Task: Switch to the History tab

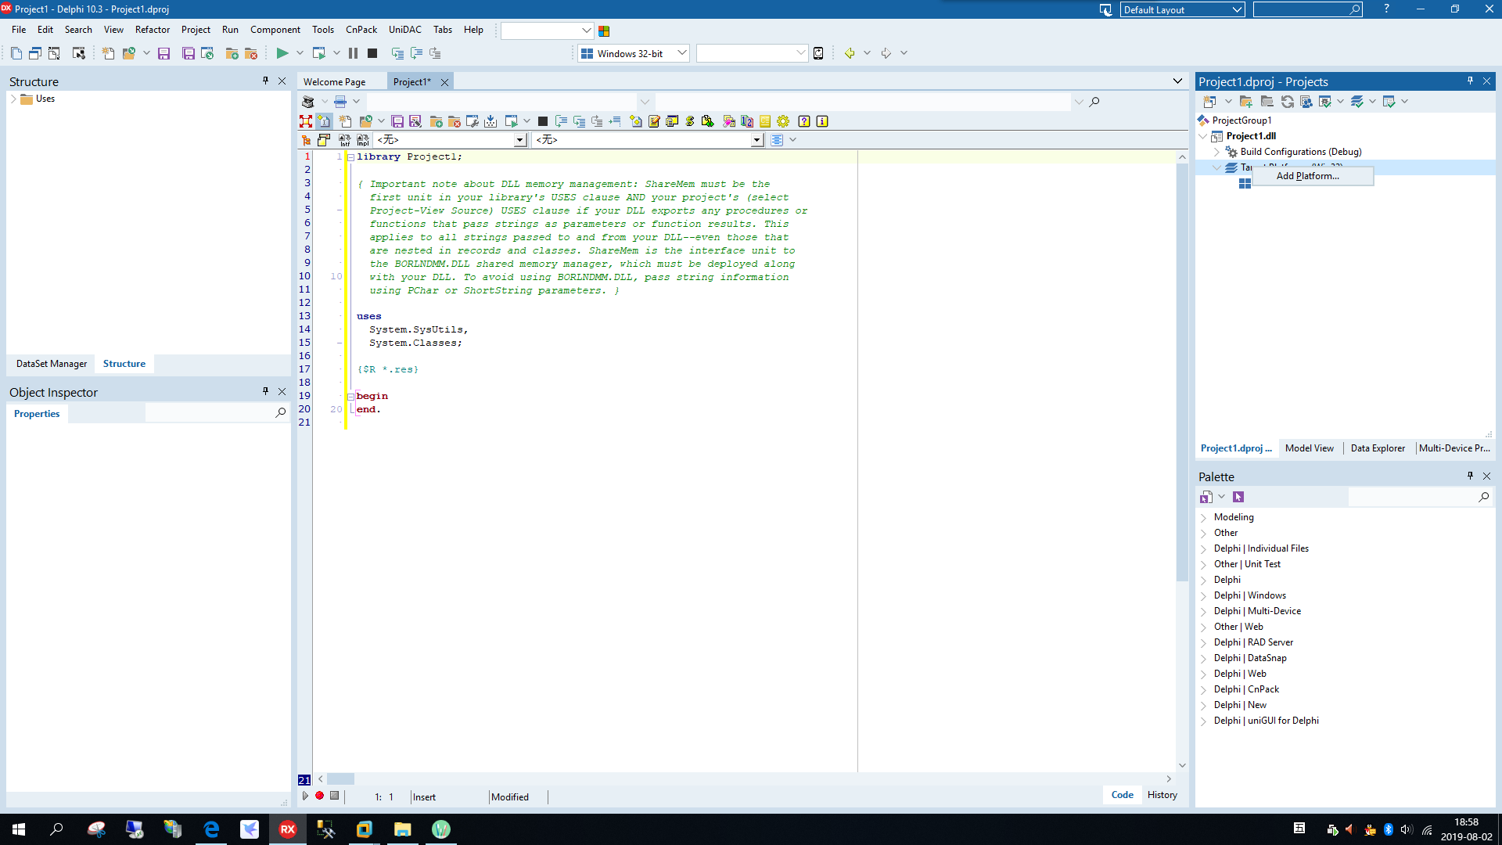Action: point(1162,795)
